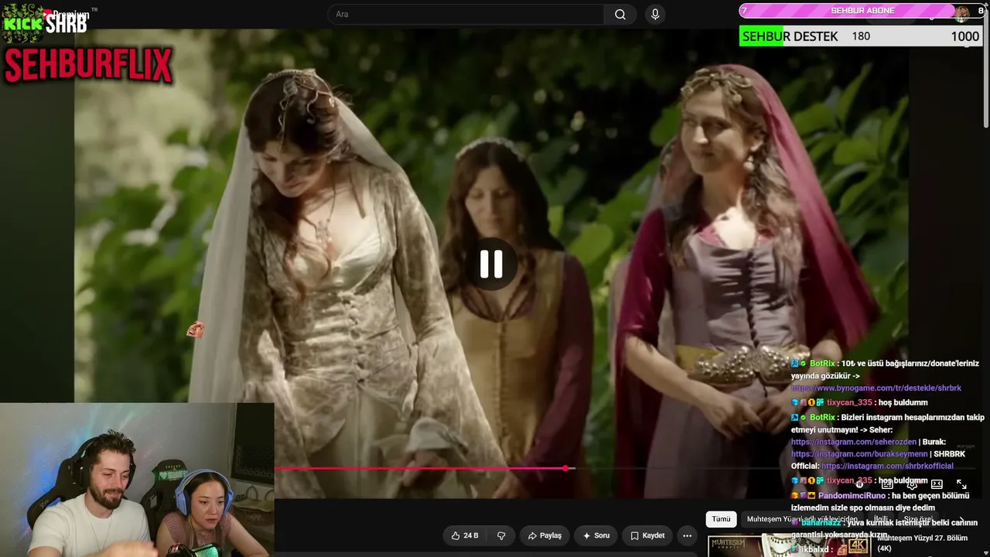The image size is (990, 557).
Task: Click chat username PandomimciRuno
Action: [x=852, y=496]
